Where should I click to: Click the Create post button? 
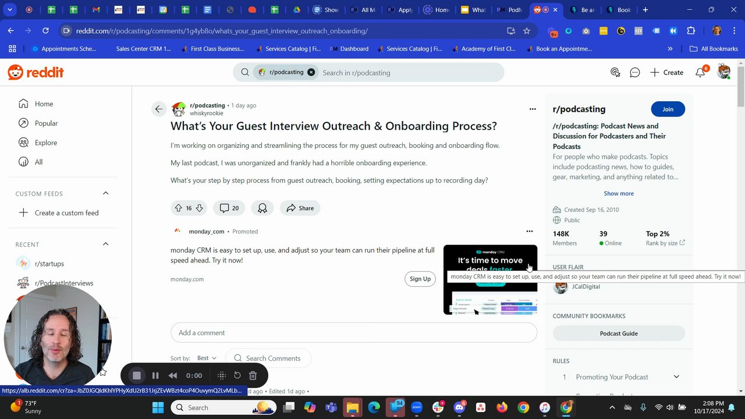point(667,72)
